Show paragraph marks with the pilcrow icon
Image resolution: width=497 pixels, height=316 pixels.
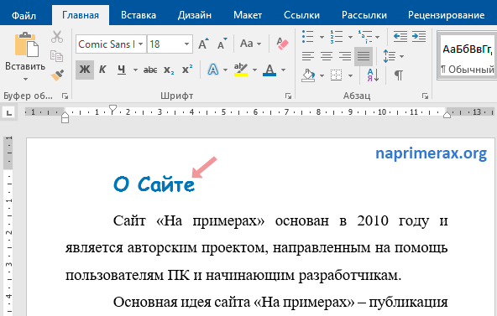(399, 75)
